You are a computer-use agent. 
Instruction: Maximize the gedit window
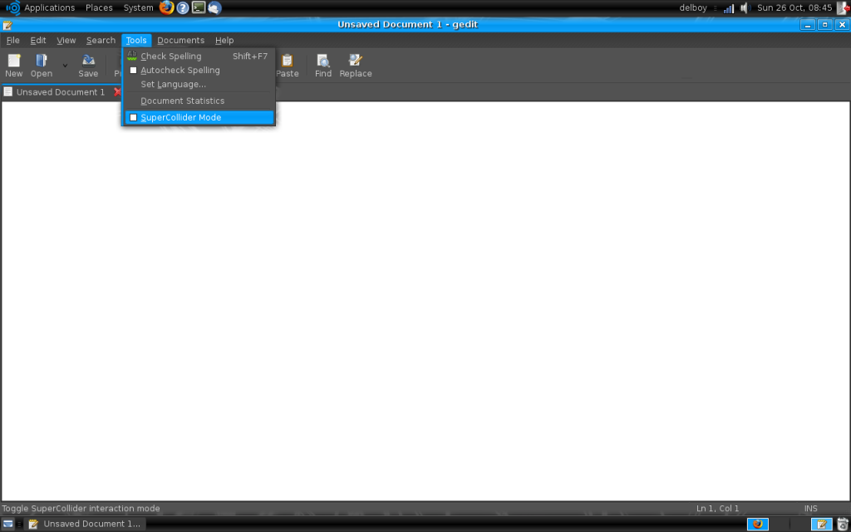click(825, 24)
